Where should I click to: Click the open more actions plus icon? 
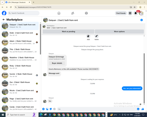pos(44,109)
